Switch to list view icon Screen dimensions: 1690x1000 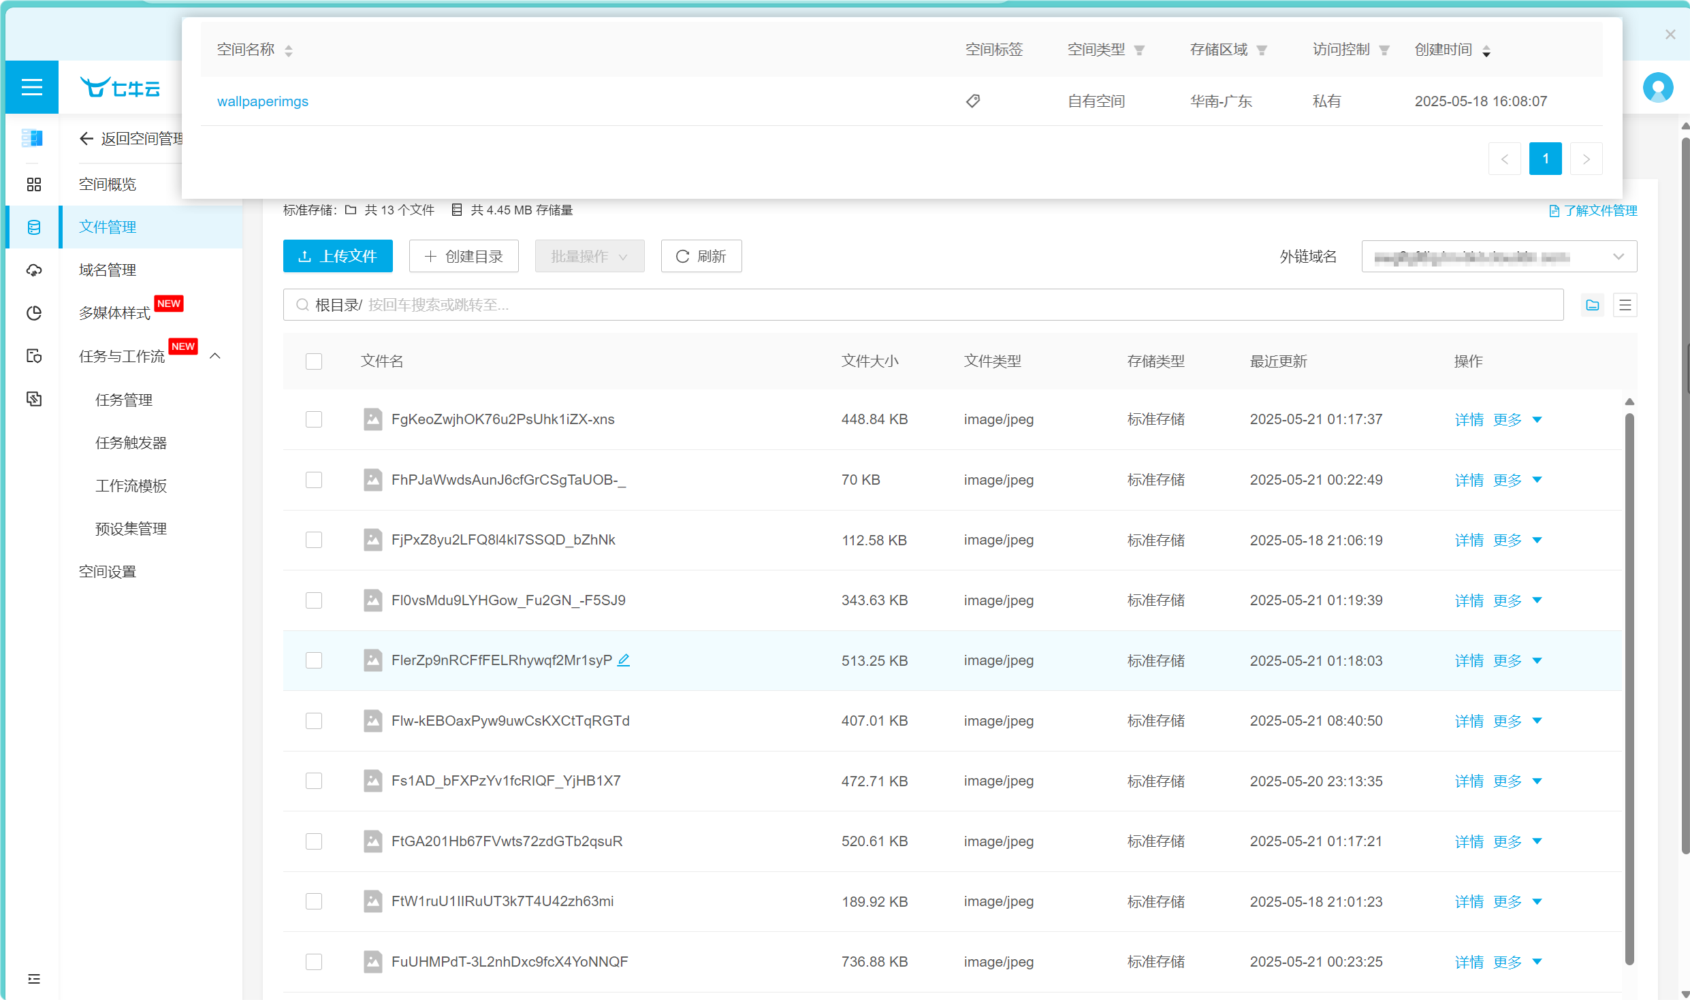(1625, 305)
